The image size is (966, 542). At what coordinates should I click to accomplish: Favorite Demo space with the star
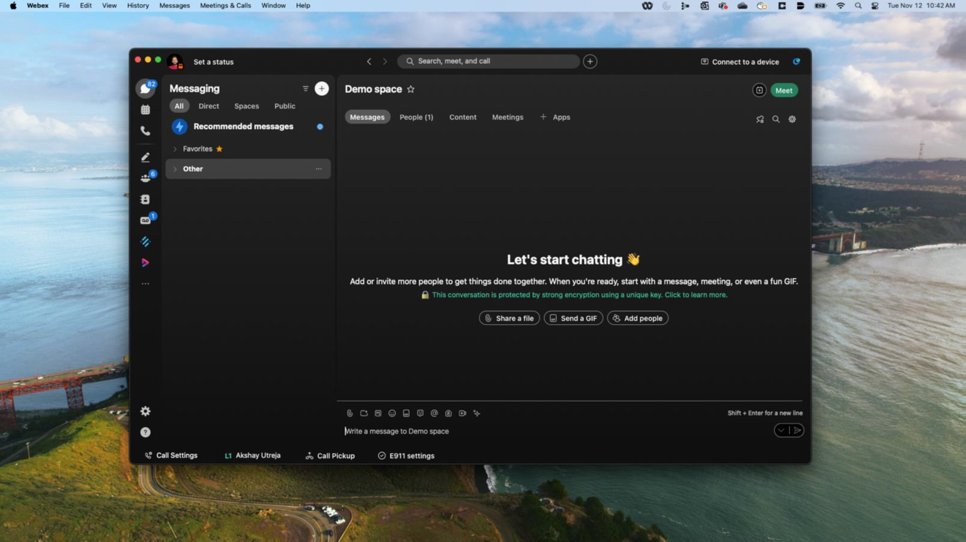point(411,89)
